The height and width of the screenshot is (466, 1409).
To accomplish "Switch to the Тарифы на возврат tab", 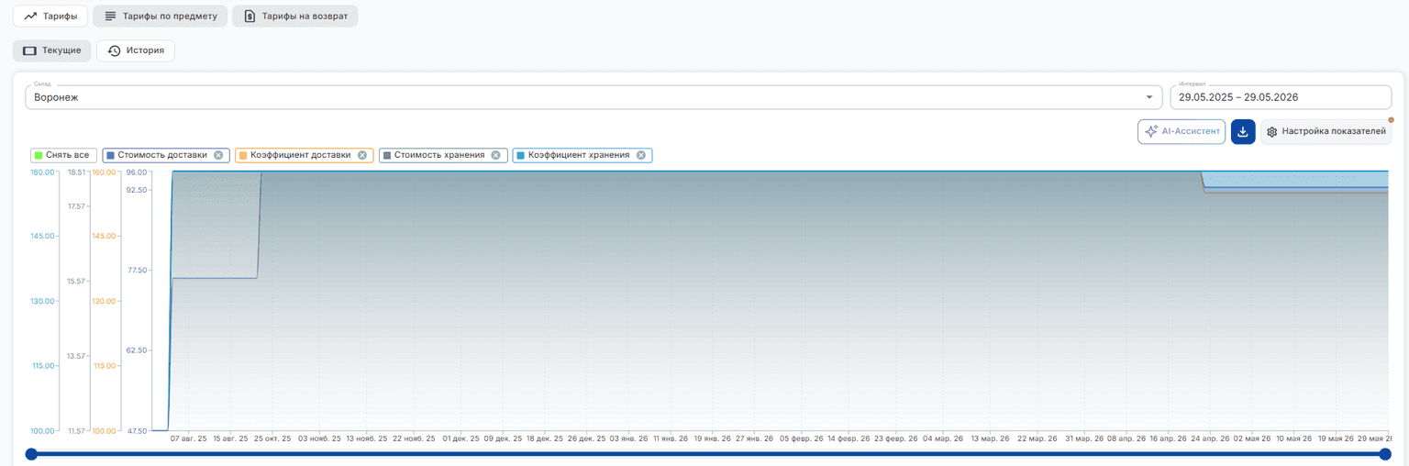I will click(294, 17).
